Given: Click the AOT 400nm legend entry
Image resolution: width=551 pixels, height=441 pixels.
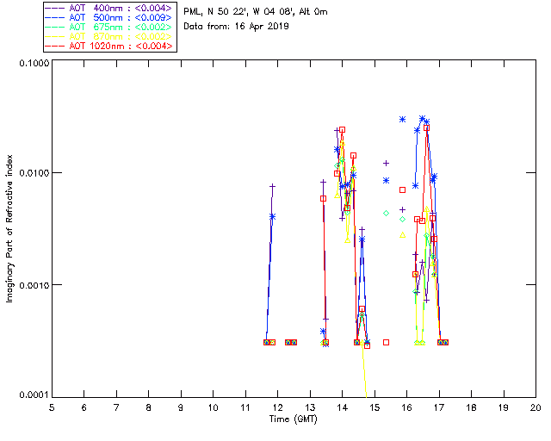Looking at the screenshot, I should tap(109, 7).
